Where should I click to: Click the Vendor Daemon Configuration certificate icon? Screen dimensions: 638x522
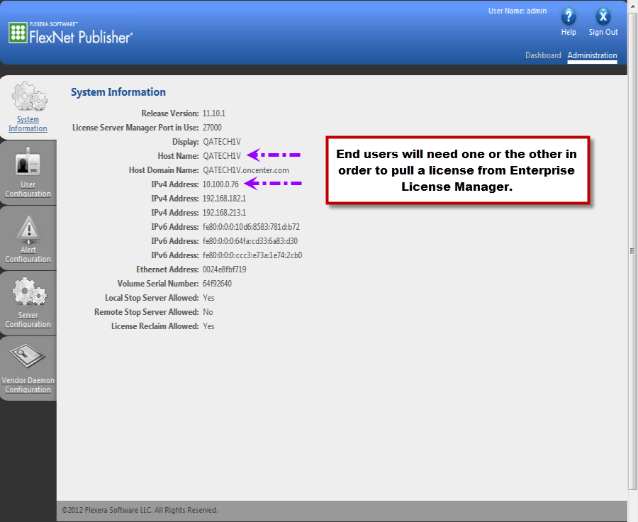point(28,356)
